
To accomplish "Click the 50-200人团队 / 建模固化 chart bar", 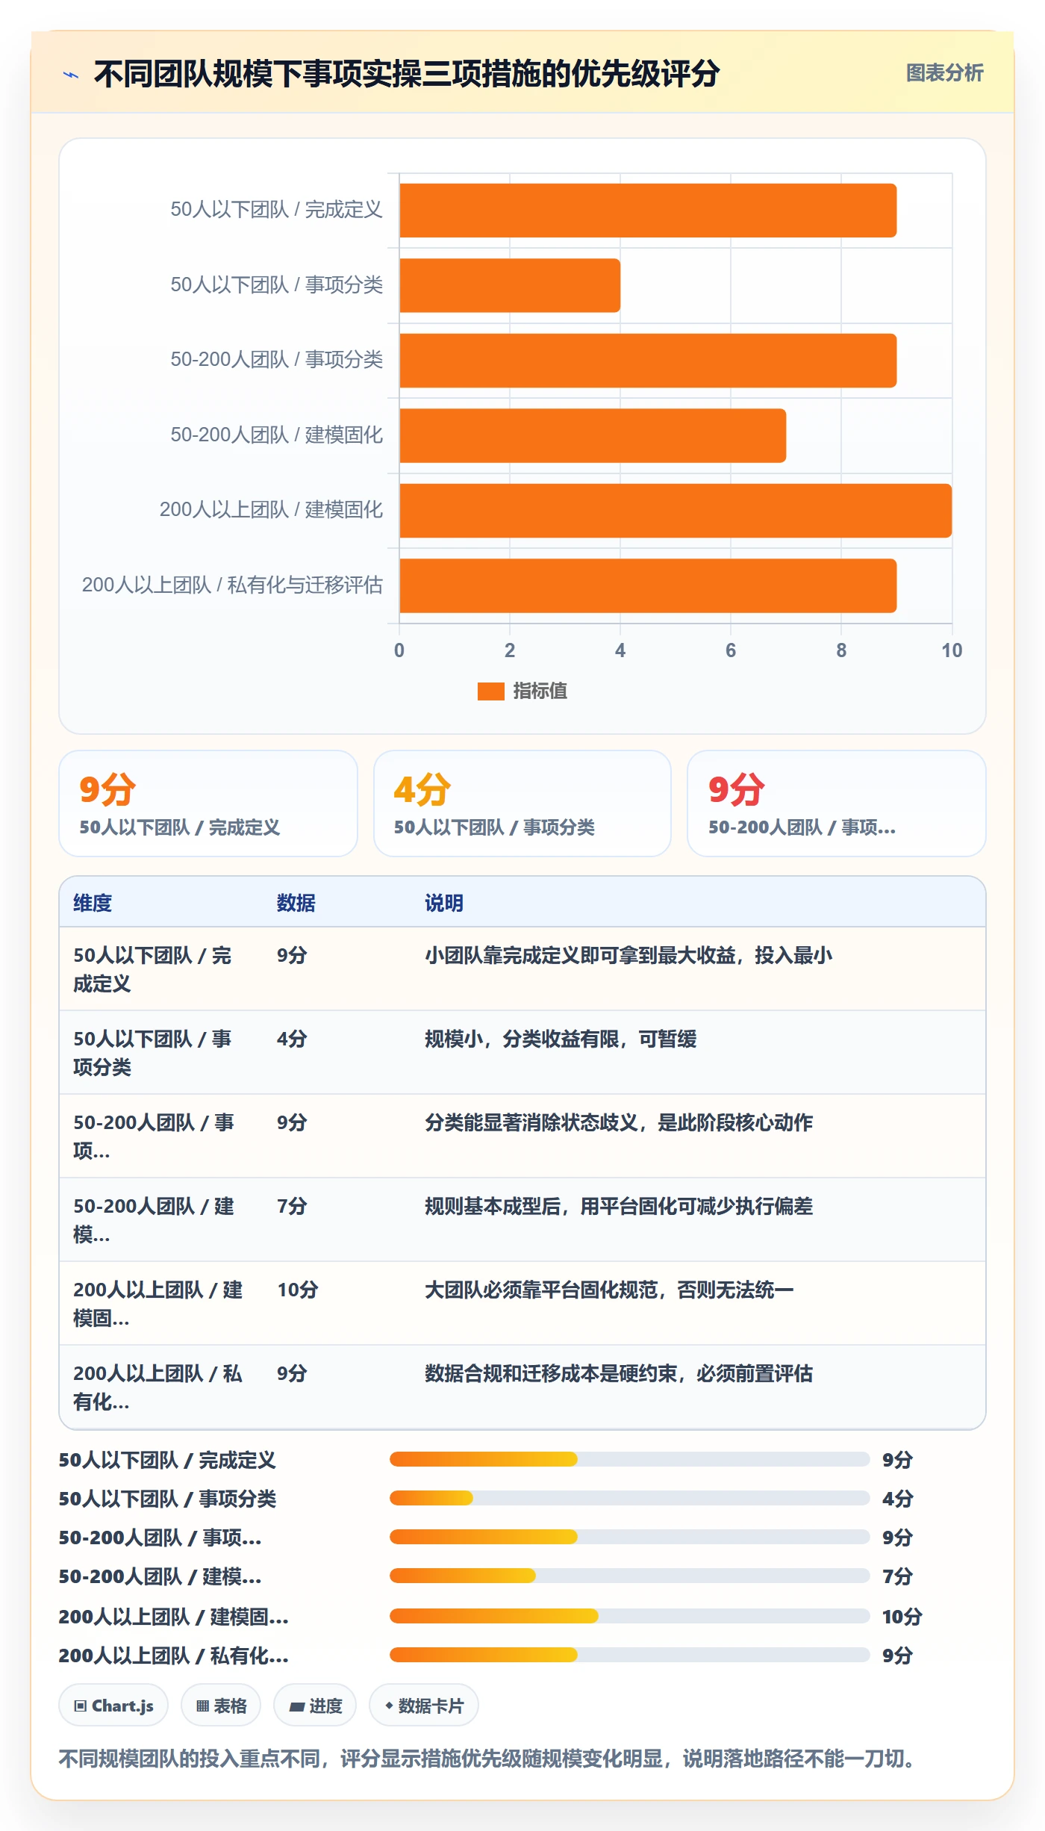I will coord(593,435).
